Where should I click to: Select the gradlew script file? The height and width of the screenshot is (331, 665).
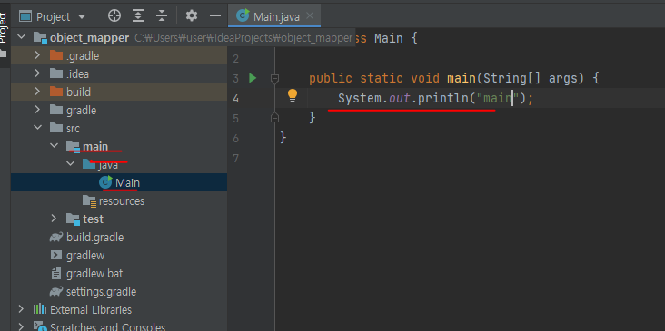pos(85,255)
